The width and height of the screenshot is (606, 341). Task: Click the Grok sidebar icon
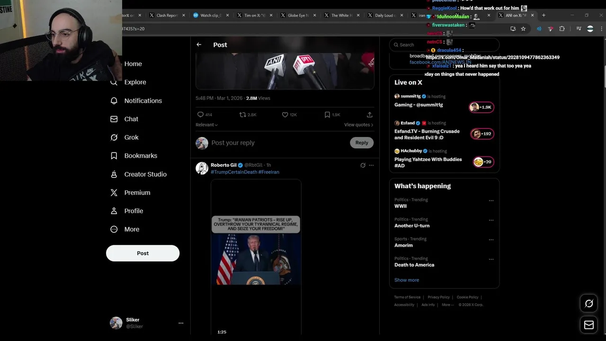[114, 137]
